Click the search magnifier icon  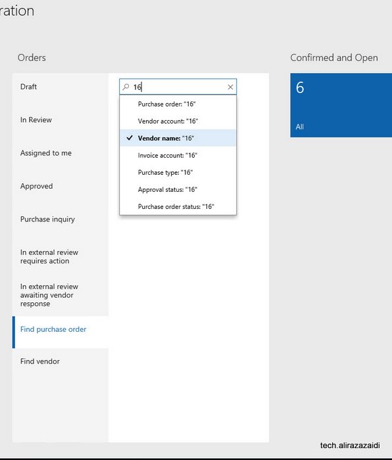[126, 87]
